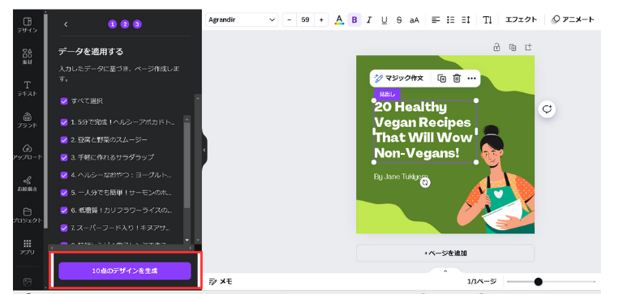623x294 pixels.
Task: Switch to vertical text direction
Action: pos(488,19)
